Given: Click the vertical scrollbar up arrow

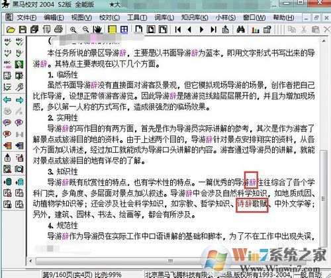Looking at the screenshot, I should pos(324,41).
